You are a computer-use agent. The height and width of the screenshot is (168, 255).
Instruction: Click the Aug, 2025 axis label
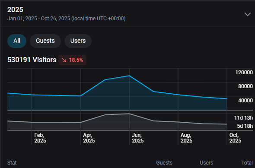186,138
